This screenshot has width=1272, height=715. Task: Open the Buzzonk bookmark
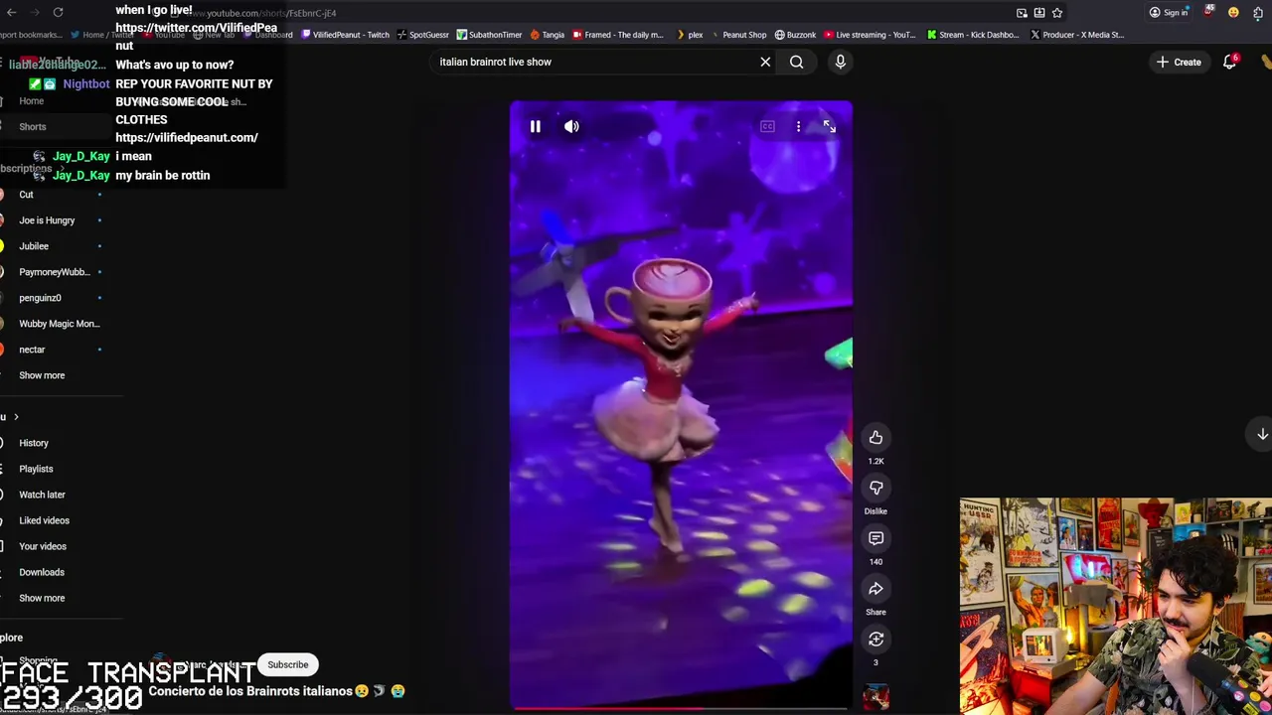click(795, 35)
